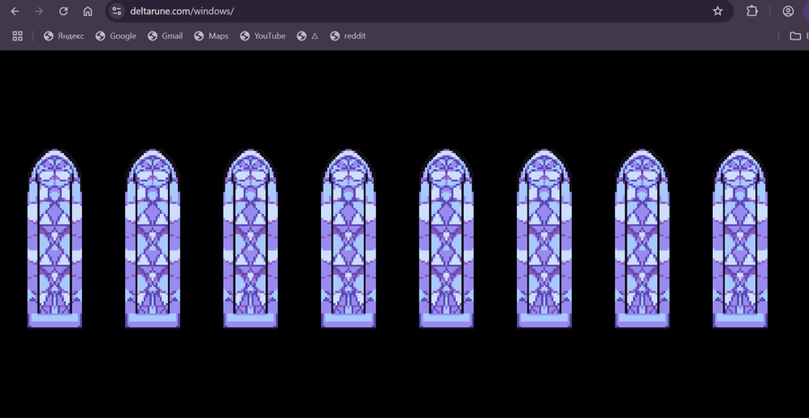Click the second stained glass window from left
This screenshot has width=809, height=418.
pos(152,238)
